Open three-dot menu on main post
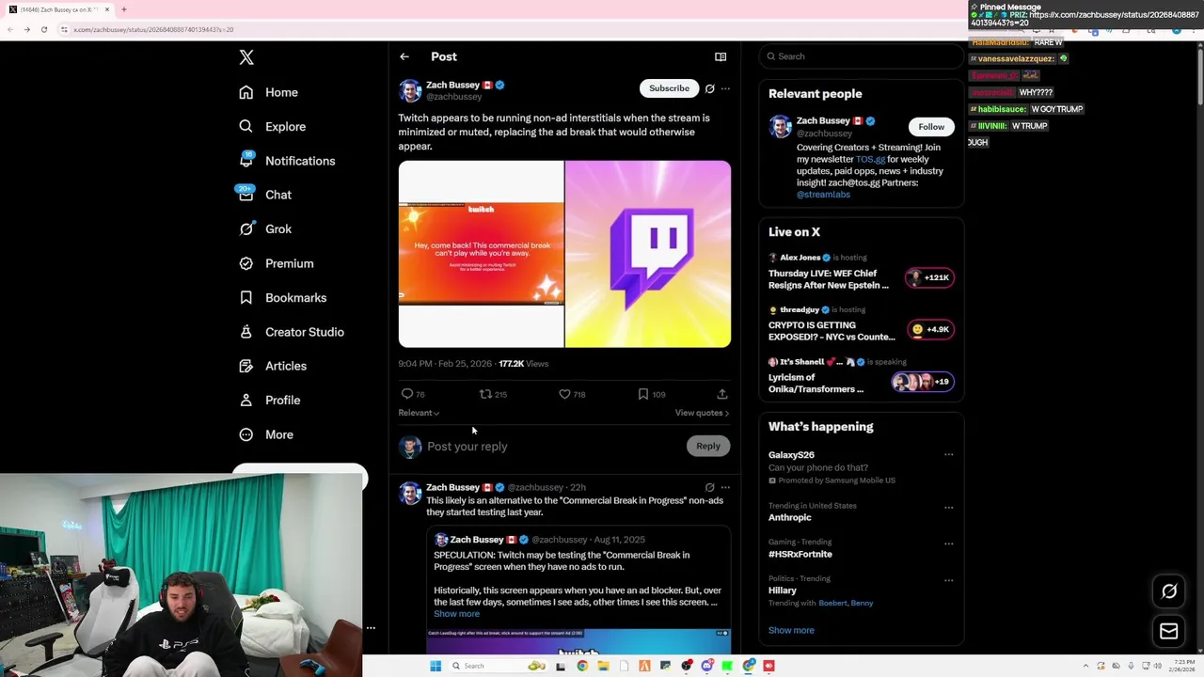 (x=725, y=88)
